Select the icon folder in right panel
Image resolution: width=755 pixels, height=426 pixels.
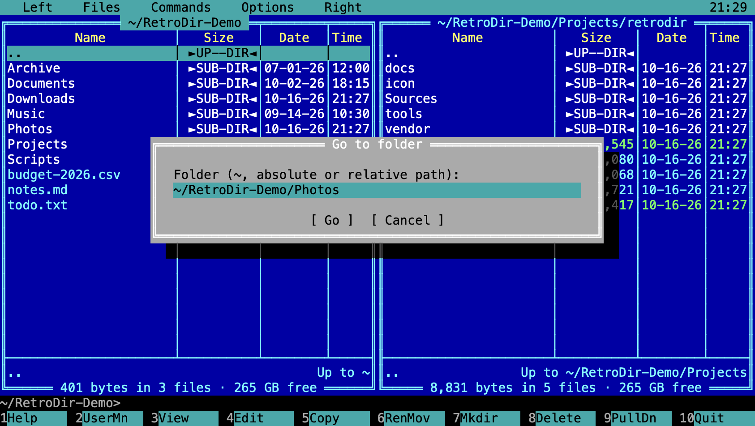(566, 84)
